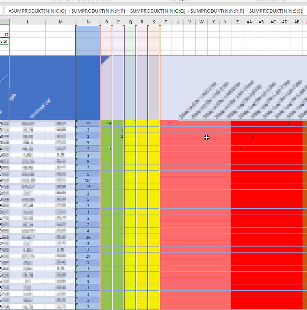Viewport: 307px width, 310px height.
Task: Click the cell with 2 in column AD
Action: [x=285, y=124]
